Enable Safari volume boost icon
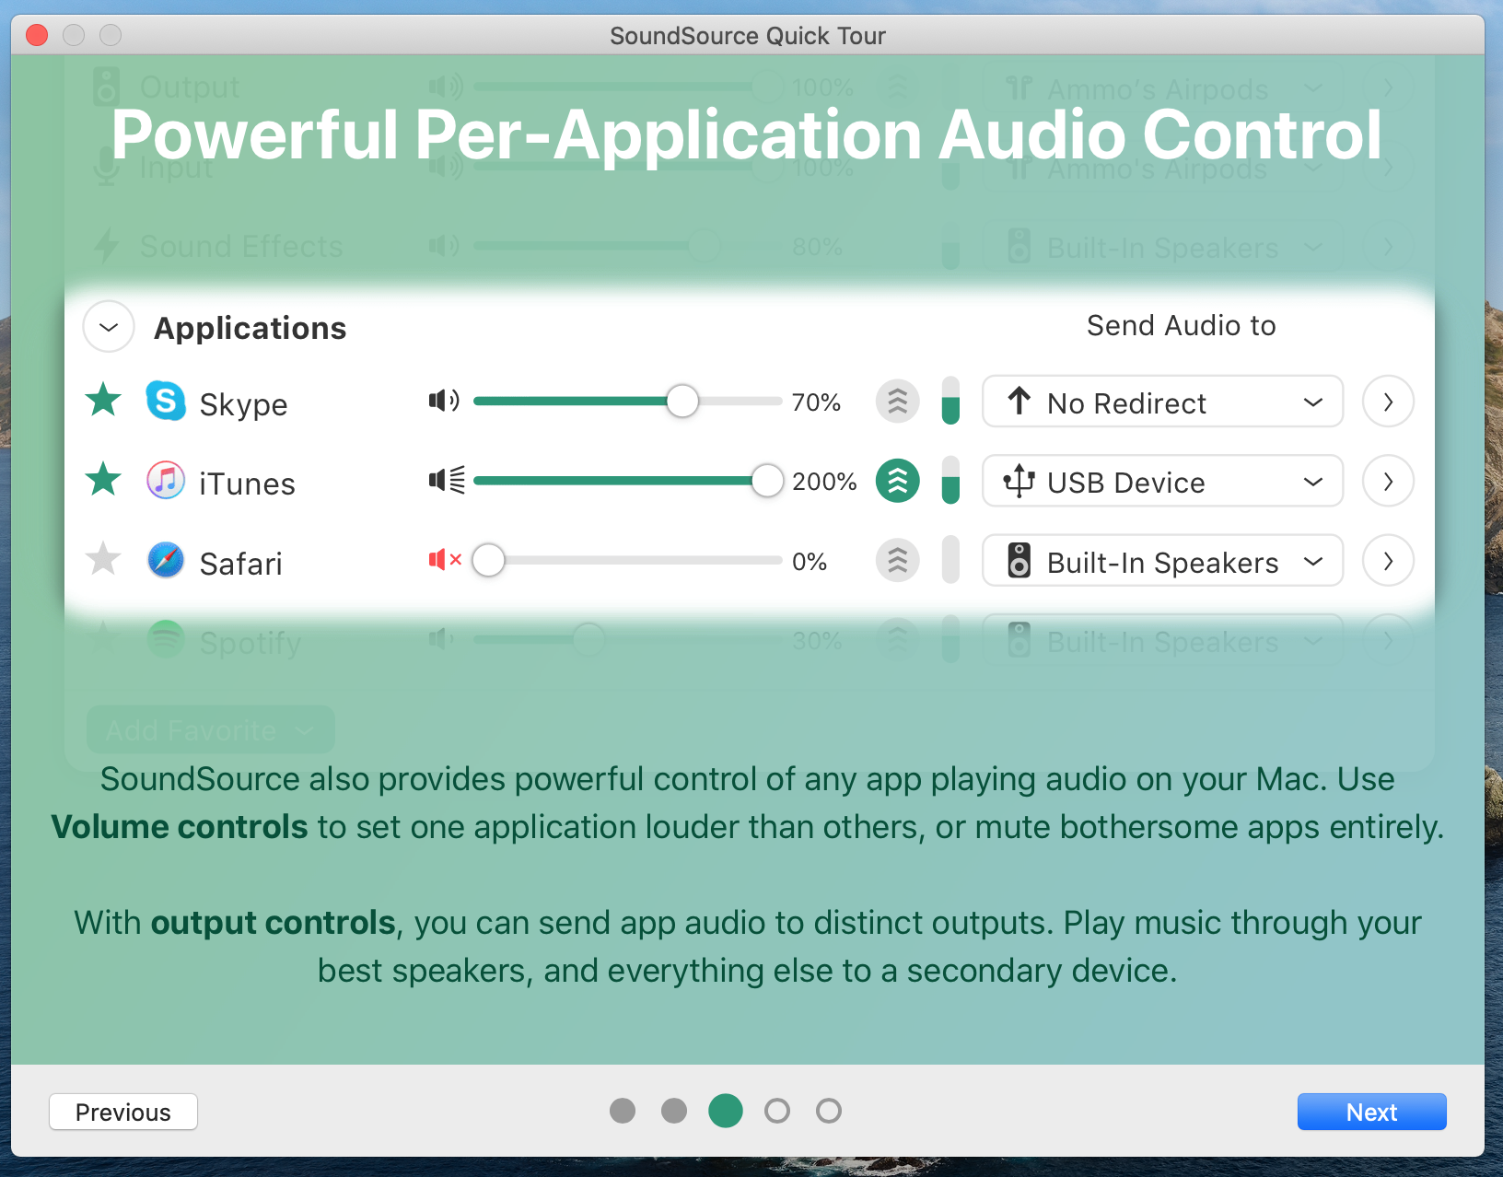This screenshot has height=1177, width=1503. (x=898, y=559)
